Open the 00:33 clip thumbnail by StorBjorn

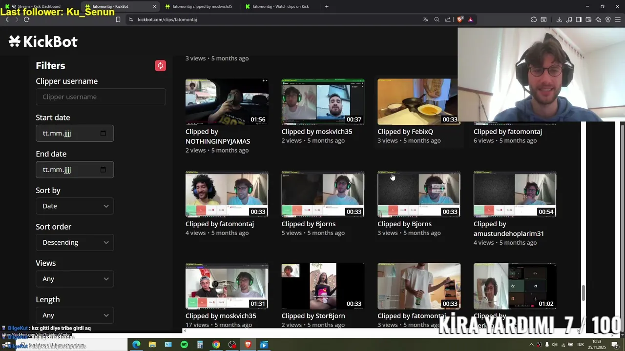coord(323,286)
